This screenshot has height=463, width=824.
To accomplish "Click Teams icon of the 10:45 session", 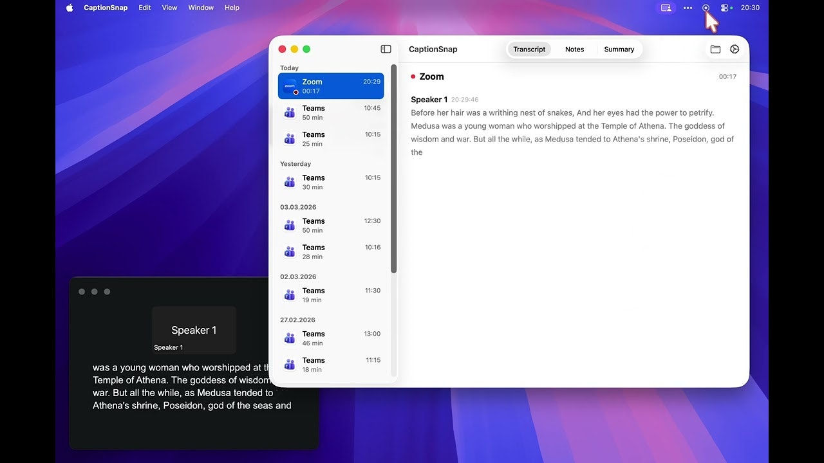I will [290, 113].
